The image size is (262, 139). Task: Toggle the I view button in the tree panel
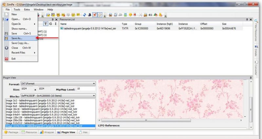pyautogui.click(x=56, y=24)
